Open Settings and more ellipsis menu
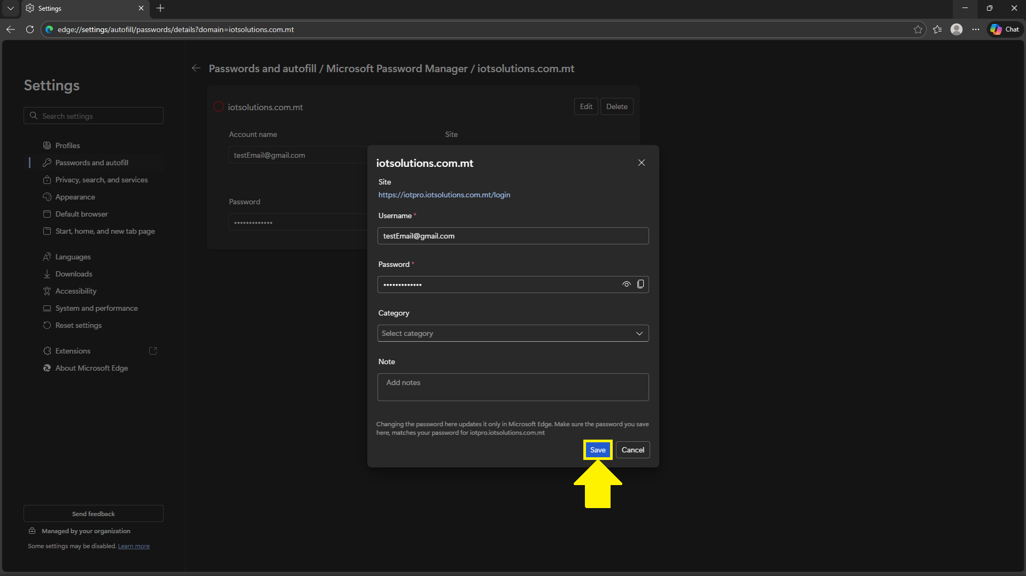This screenshot has height=576, width=1026. pos(976,29)
